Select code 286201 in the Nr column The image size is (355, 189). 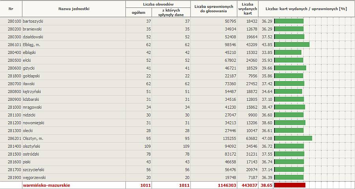point(14,138)
